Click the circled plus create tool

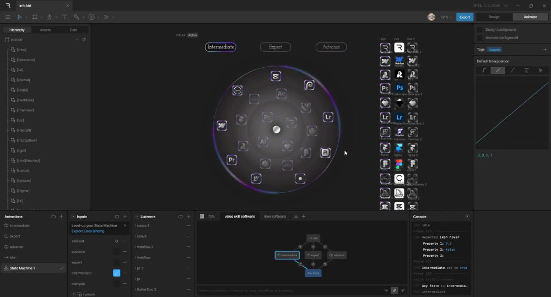tap(91, 17)
